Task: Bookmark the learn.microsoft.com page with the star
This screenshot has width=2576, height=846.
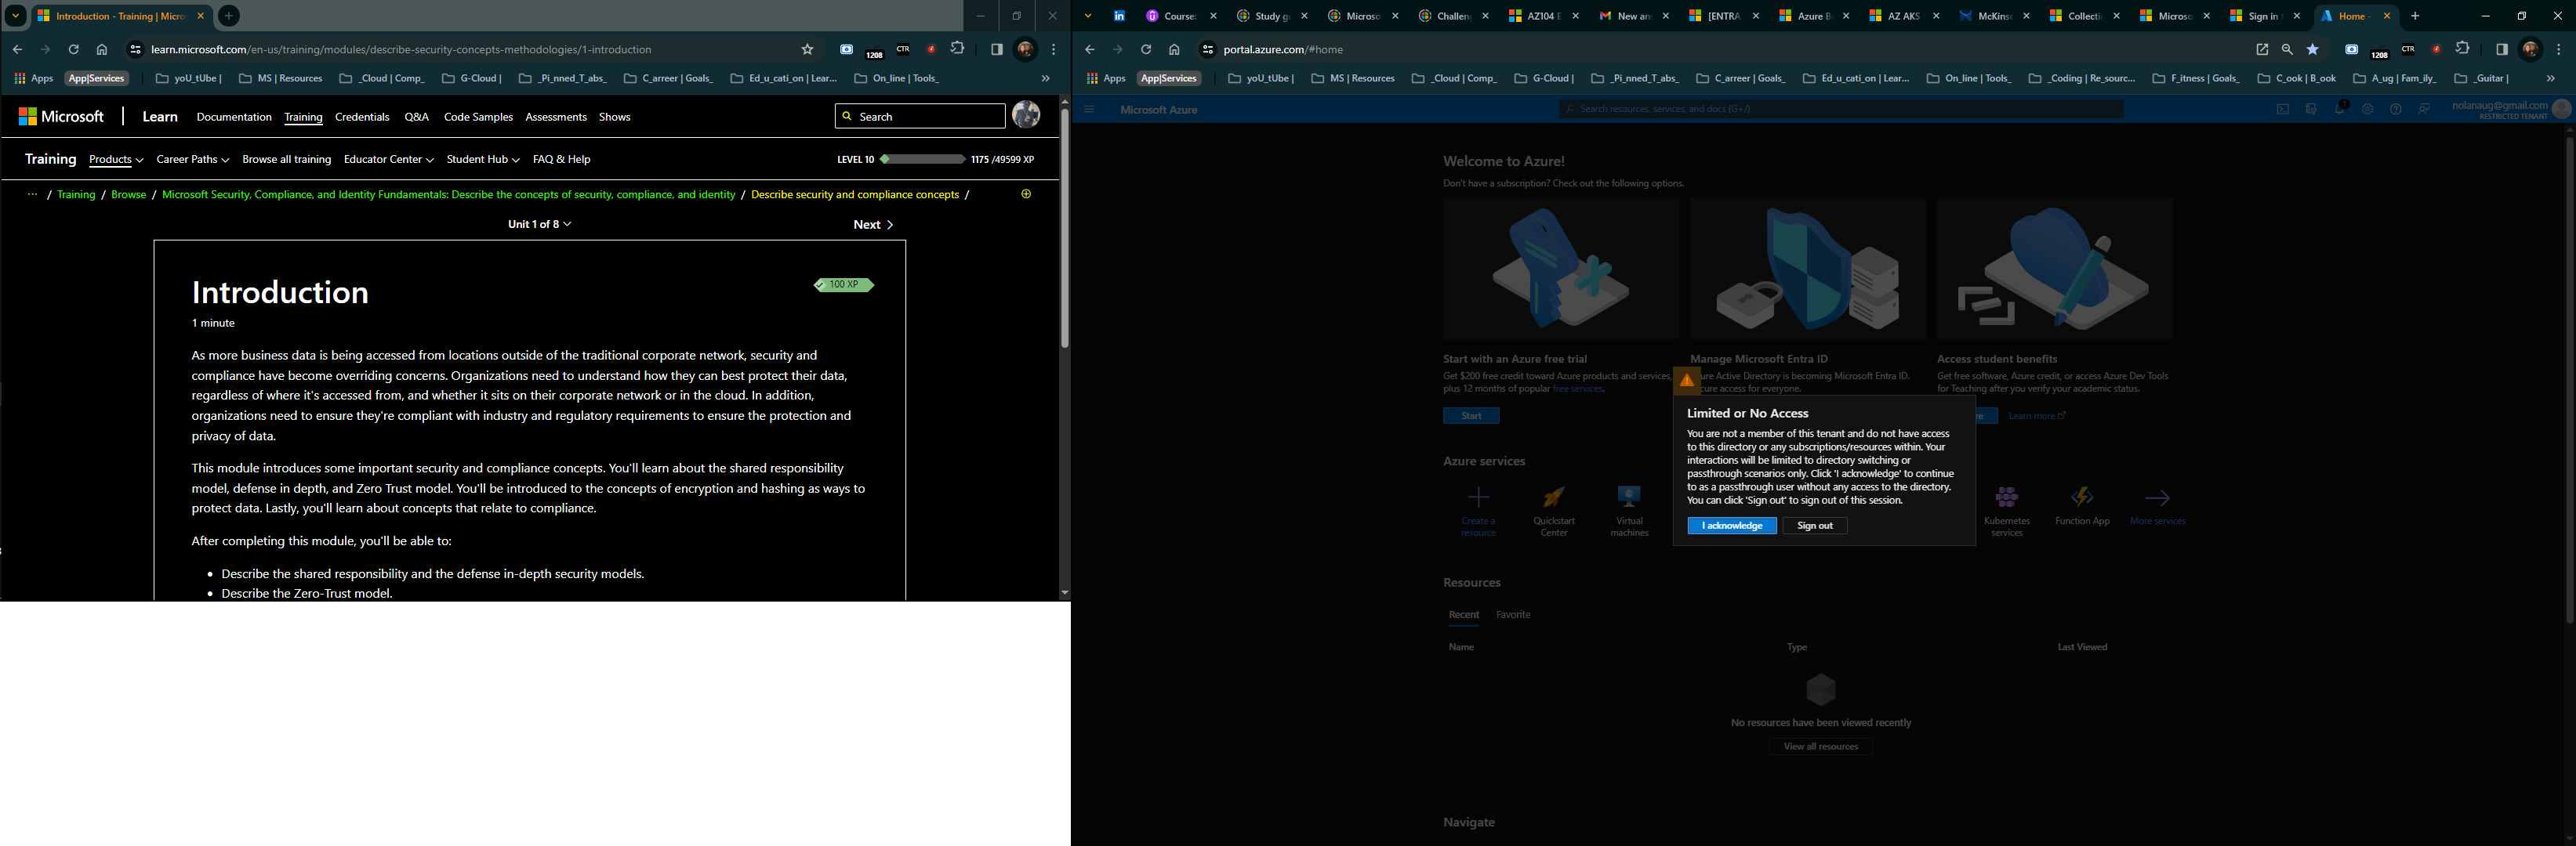Action: pyautogui.click(x=807, y=49)
